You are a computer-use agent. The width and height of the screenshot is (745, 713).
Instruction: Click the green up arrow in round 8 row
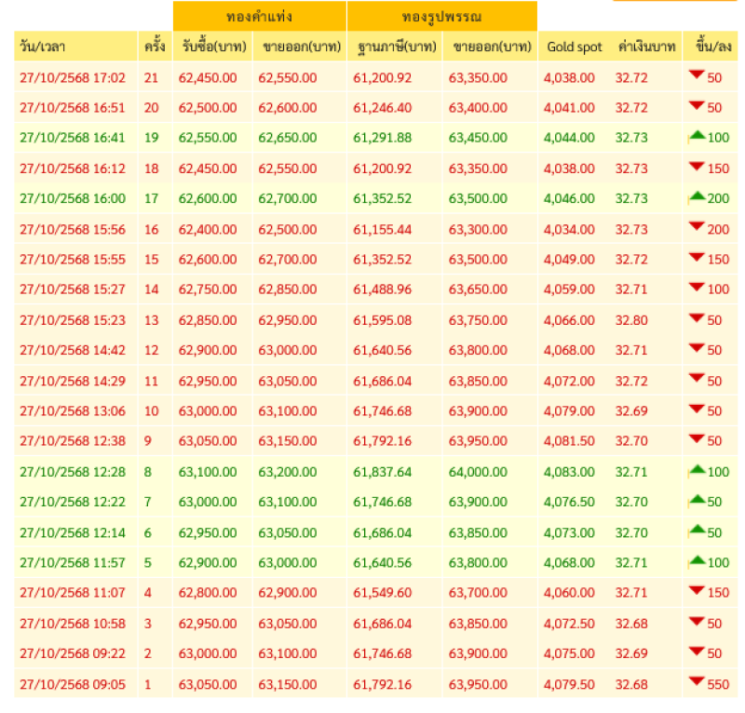point(696,470)
